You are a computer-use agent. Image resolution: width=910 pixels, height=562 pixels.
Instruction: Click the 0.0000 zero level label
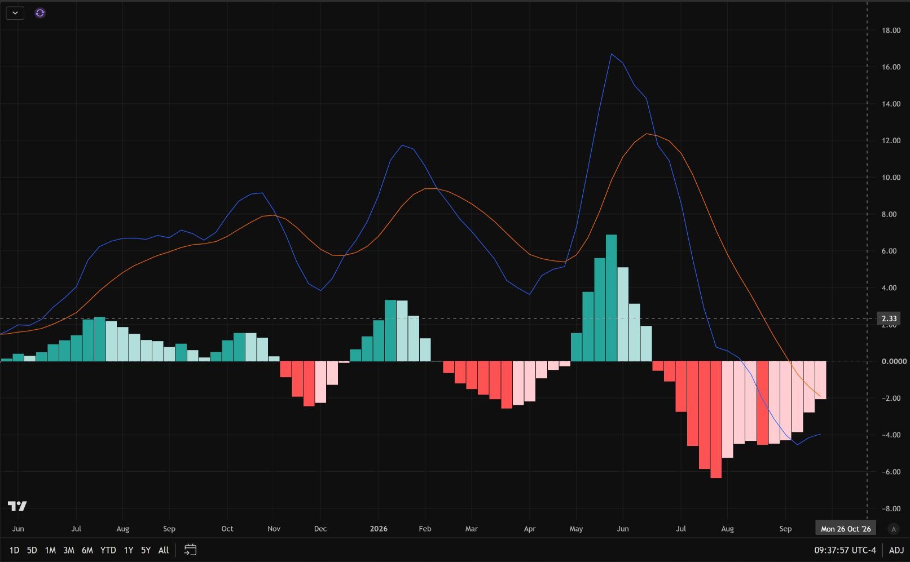[894, 361]
